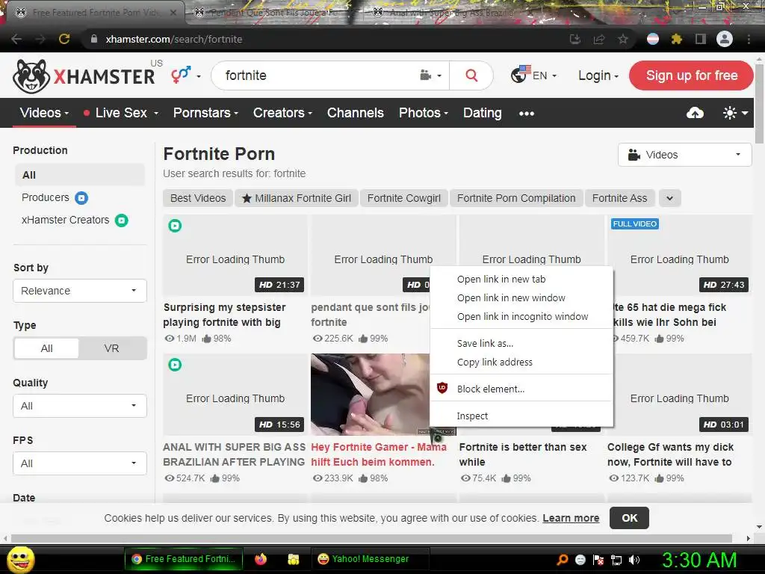Click the orange search icon in system tray
Viewport: 765px width, 574px height.
pos(563,560)
